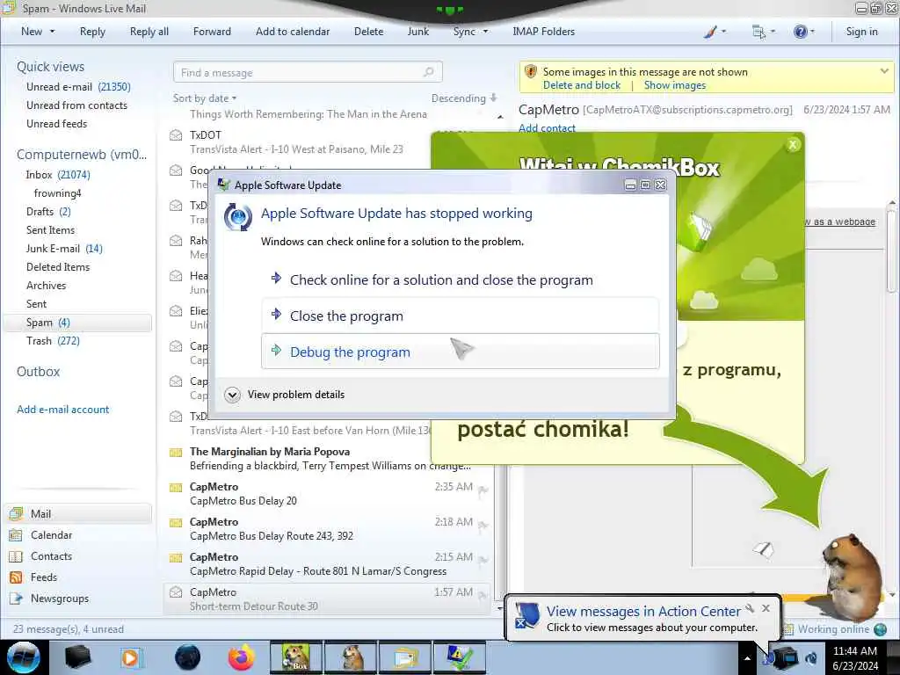Image resolution: width=900 pixels, height=675 pixels.
Task: Open Sent Items folder
Action: tap(50, 229)
